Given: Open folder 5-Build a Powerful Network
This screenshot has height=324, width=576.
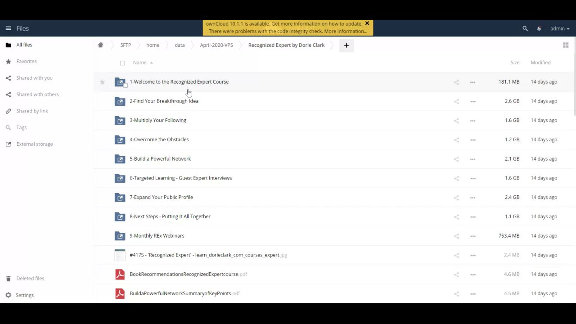Looking at the screenshot, I should click(x=160, y=159).
